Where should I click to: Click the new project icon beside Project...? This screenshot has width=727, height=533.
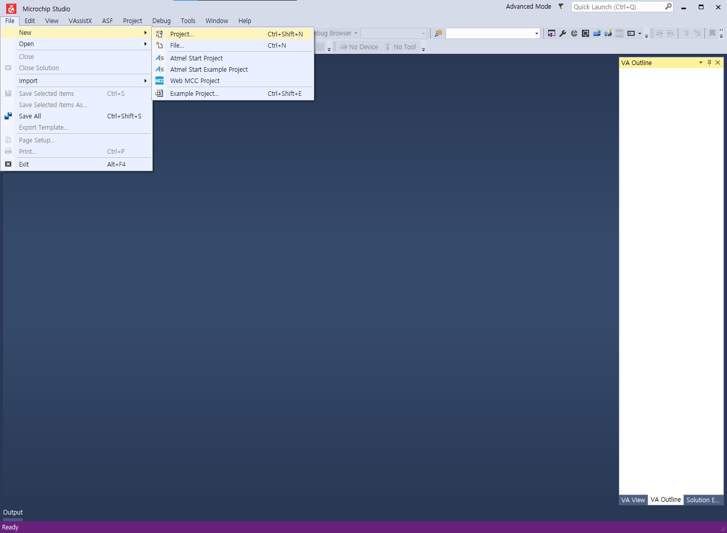click(159, 34)
